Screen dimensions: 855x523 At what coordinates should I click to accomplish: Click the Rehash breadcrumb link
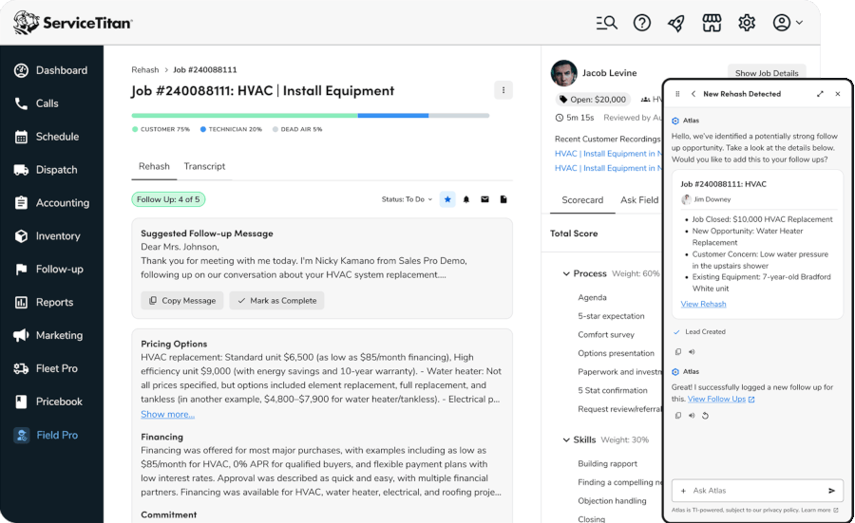pos(145,69)
